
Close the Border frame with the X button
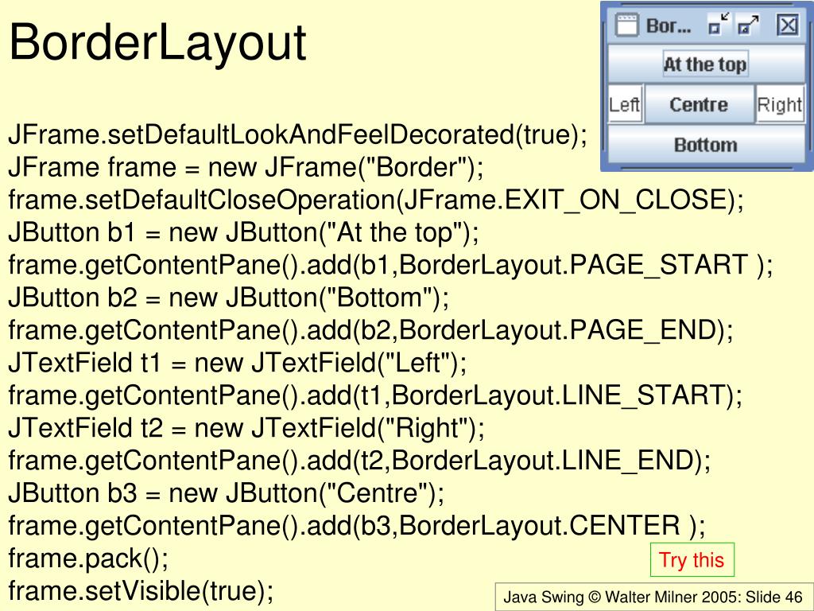pyautogui.click(x=788, y=25)
